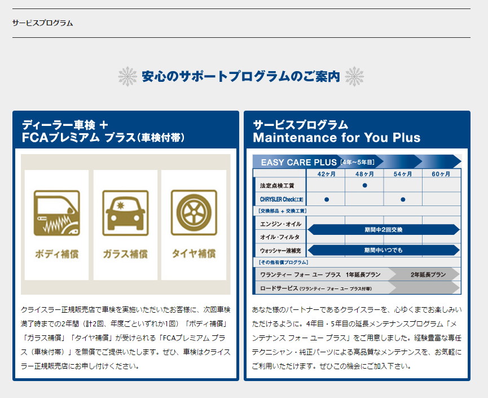
Task: Click the あなた様のパートナー description paragraph
Action: tap(357, 338)
